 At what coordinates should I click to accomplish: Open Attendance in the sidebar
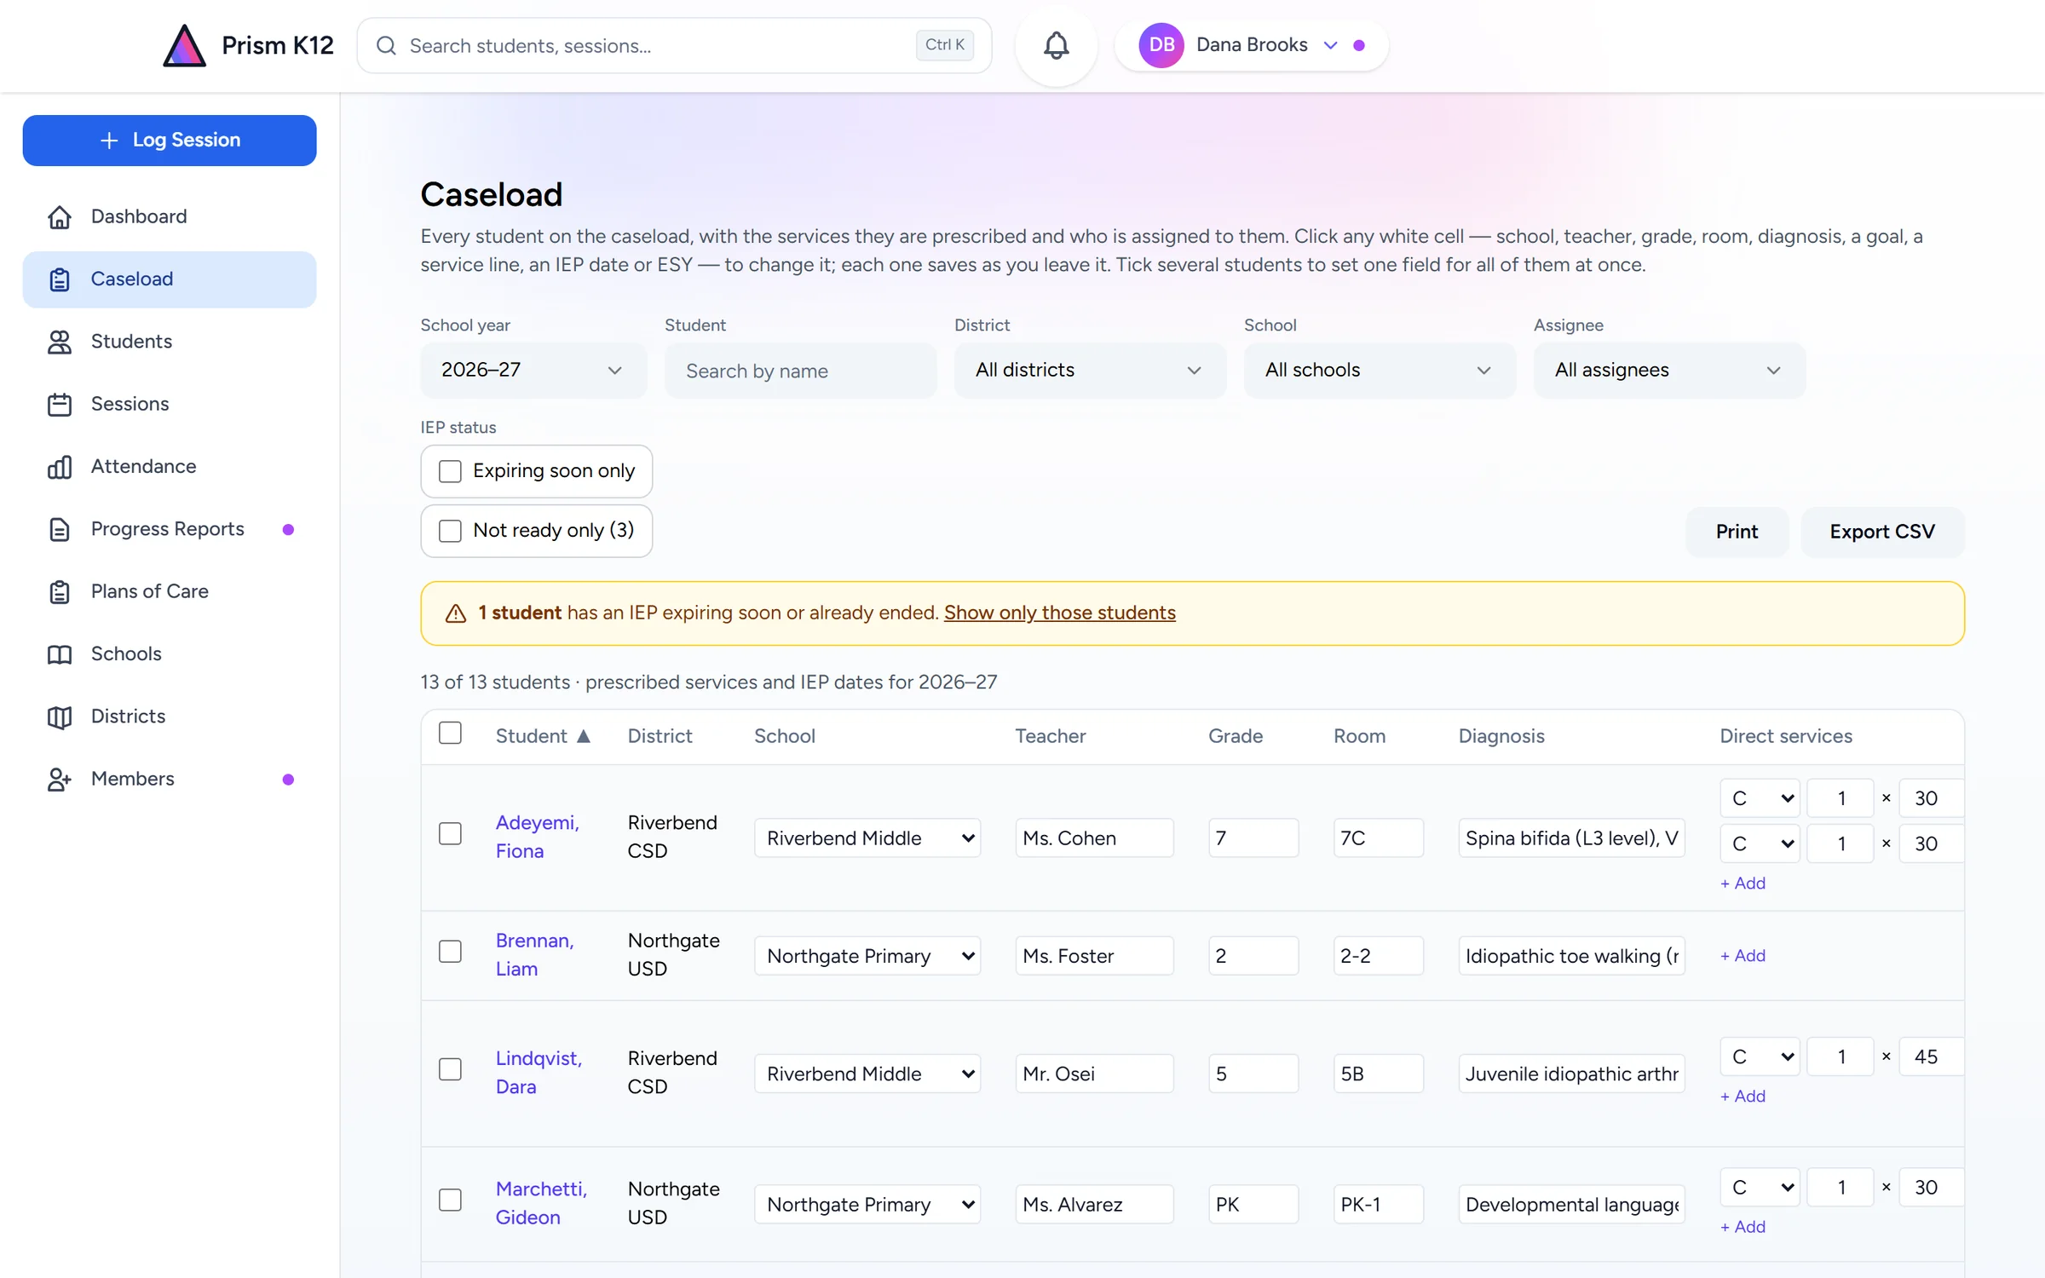point(170,467)
